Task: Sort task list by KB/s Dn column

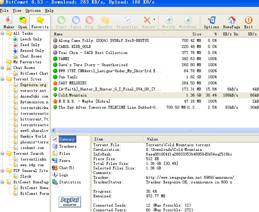Action: [x=229, y=34]
